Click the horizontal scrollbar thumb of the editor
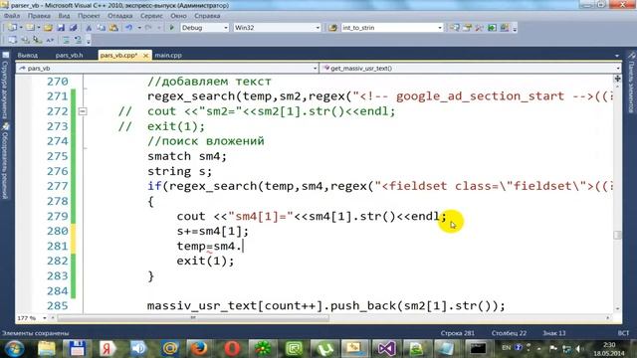Image resolution: width=637 pixels, height=358 pixels. coord(193,318)
